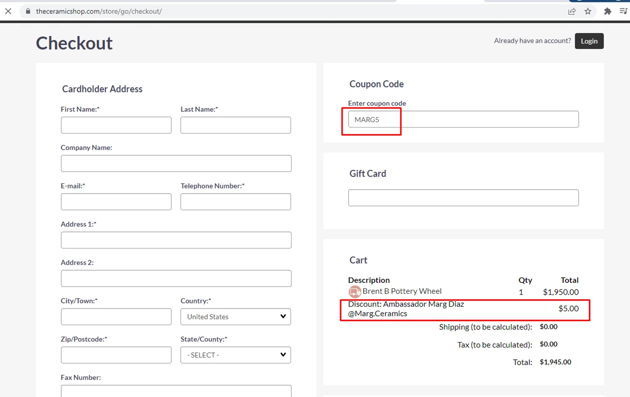Click the Gift Card section heading

point(367,174)
